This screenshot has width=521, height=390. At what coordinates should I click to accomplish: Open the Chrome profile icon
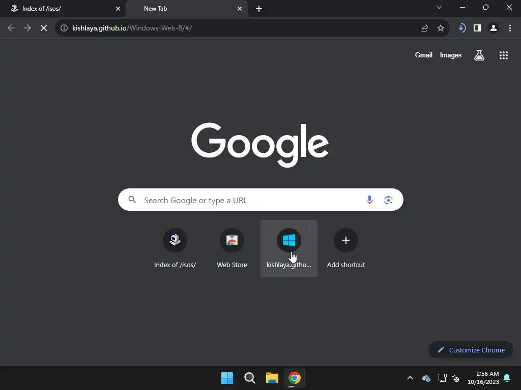pyautogui.click(x=494, y=28)
